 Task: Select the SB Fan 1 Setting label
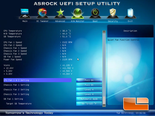coord(13,99)
